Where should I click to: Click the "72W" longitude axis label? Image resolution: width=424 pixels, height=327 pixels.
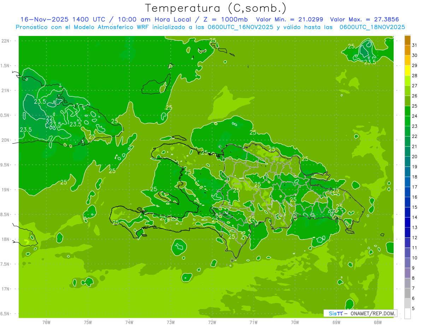pos(212,322)
